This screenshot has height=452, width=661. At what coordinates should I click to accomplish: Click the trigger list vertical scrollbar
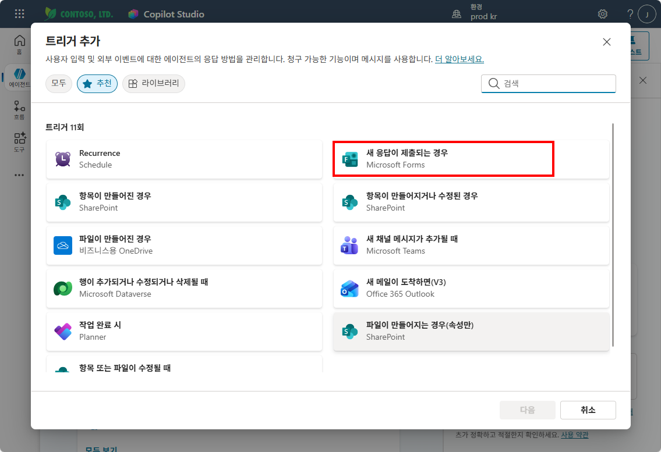(613, 235)
